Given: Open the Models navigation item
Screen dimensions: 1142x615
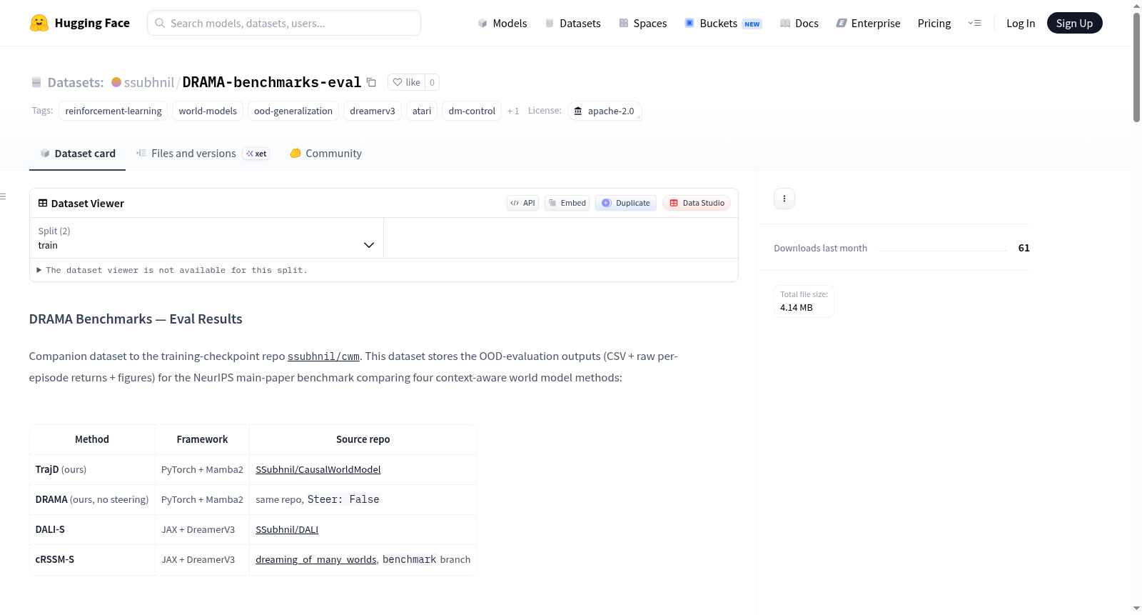Looking at the screenshot, I should click(x=502, y=23).
